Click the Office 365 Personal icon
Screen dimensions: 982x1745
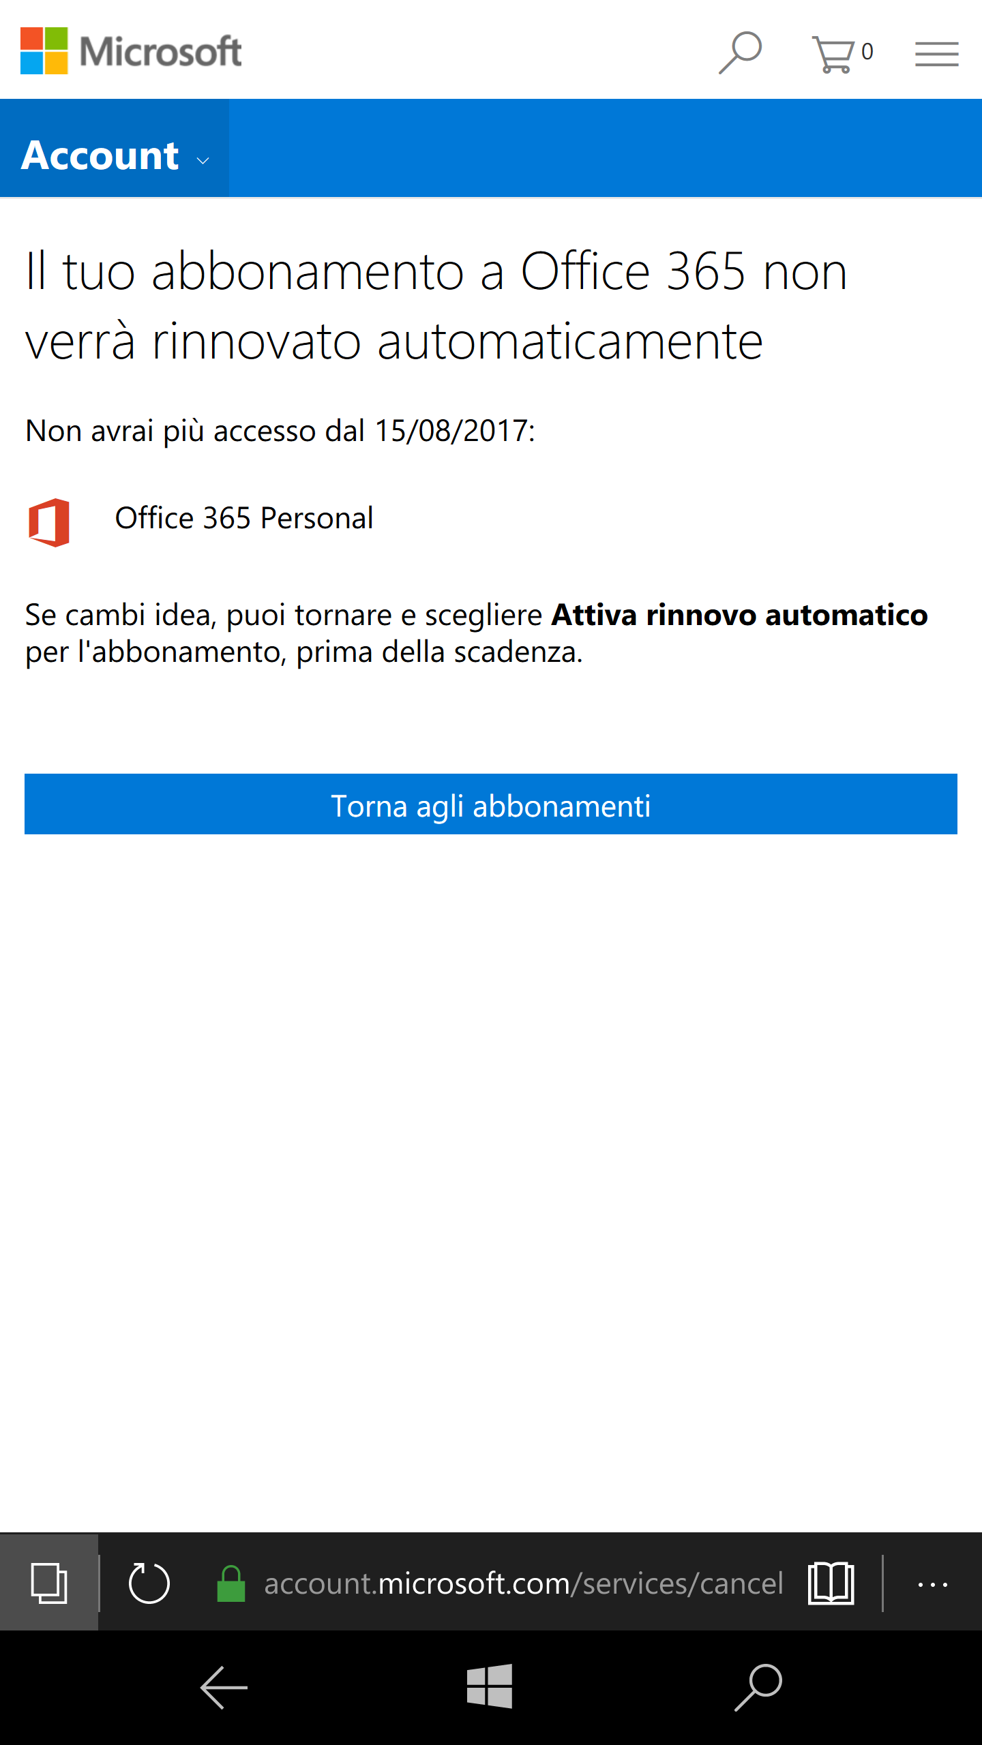49,522
